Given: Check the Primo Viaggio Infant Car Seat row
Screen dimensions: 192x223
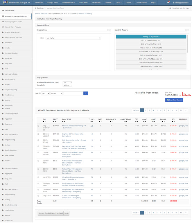Looking at the screenshot, I should coord(38,184).
